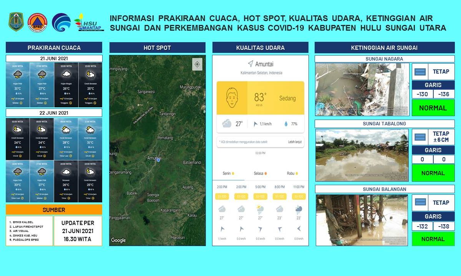Switch to the Selasa forecast tab
Screen dimensions: 461x276
260,173
